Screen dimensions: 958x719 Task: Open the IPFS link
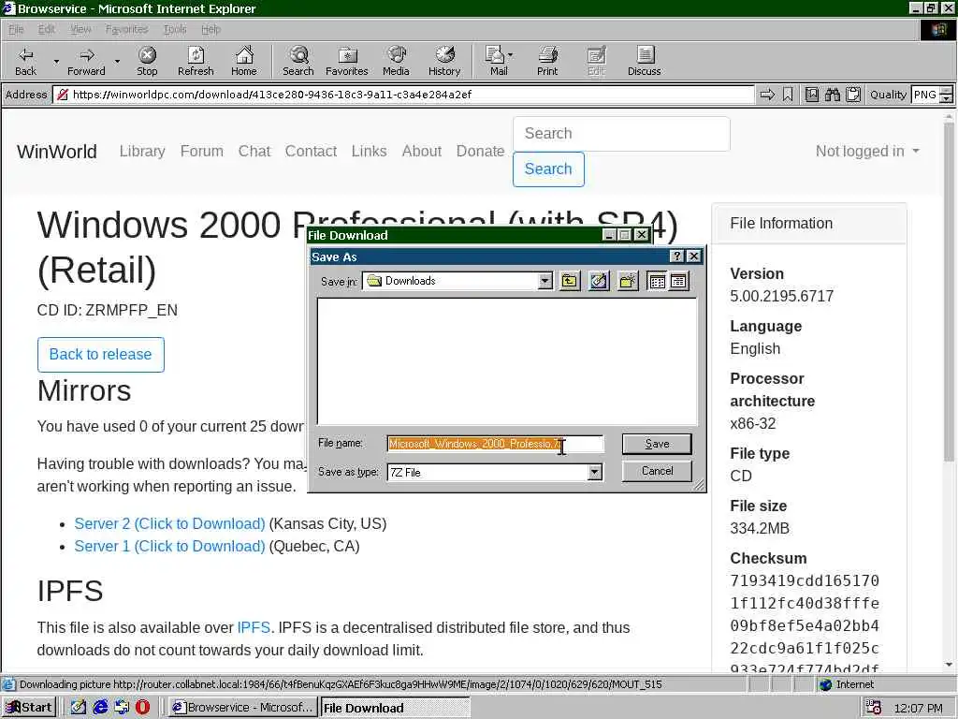click(x=254, y=628)
